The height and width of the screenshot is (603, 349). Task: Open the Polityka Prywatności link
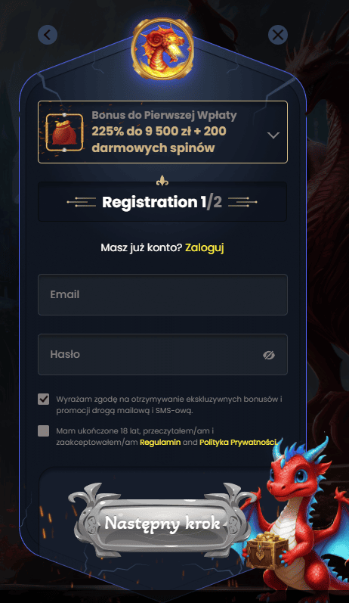coord(238,443)
